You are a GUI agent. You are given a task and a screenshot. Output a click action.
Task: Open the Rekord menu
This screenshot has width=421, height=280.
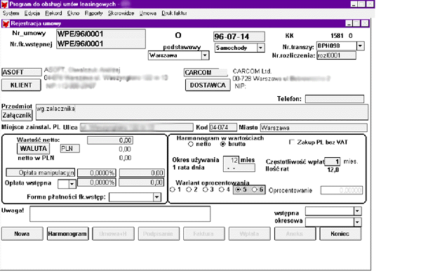coord(53,13)
